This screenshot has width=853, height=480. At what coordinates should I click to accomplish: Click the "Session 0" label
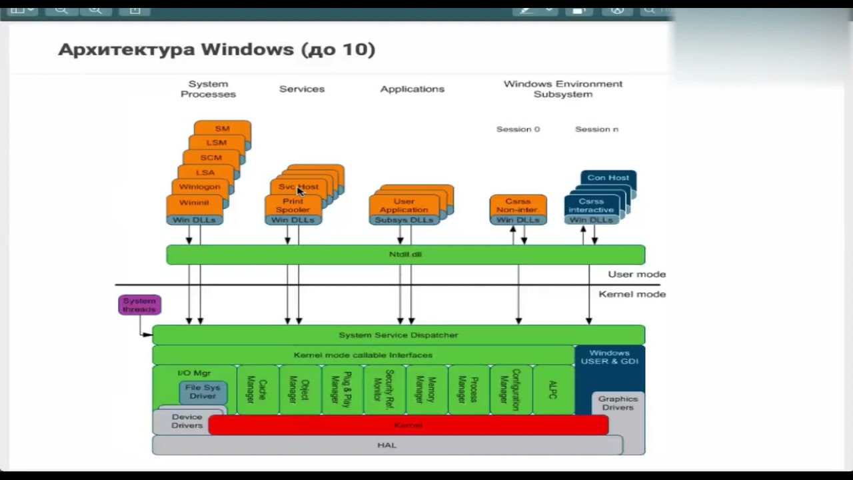[518, 129]
